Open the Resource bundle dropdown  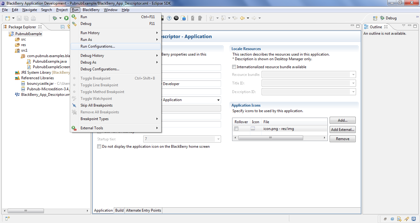(x=353, y=75)
